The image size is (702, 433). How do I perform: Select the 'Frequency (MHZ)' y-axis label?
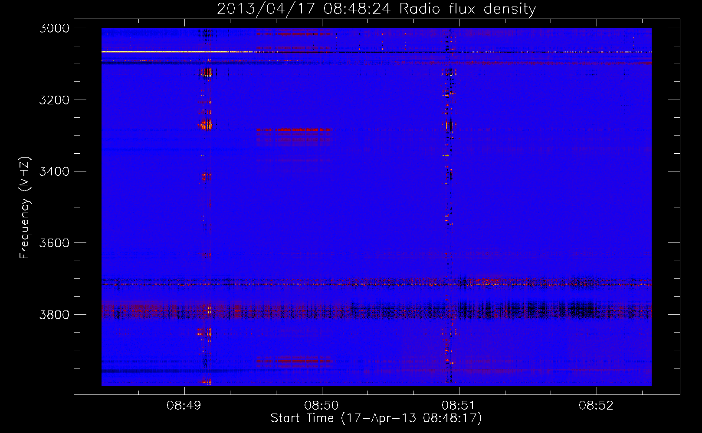(x=25, y=208)
